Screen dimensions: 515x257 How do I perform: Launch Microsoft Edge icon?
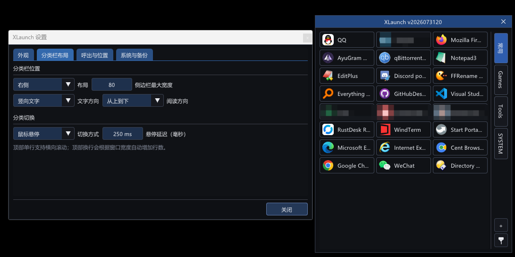[328, 147]
